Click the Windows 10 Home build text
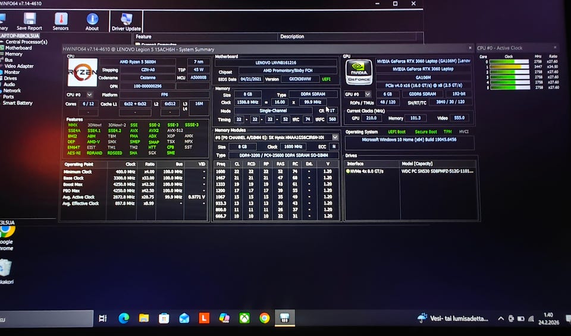 point(409,139)
